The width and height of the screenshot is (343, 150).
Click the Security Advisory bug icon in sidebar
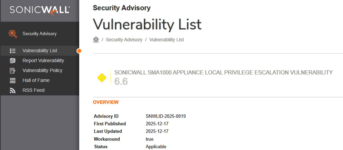[x=13, y=34]
